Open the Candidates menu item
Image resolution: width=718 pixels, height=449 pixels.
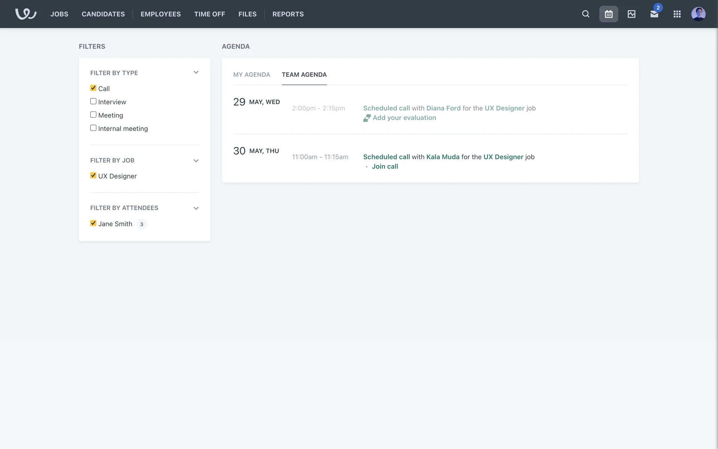(x=103, y=14)
